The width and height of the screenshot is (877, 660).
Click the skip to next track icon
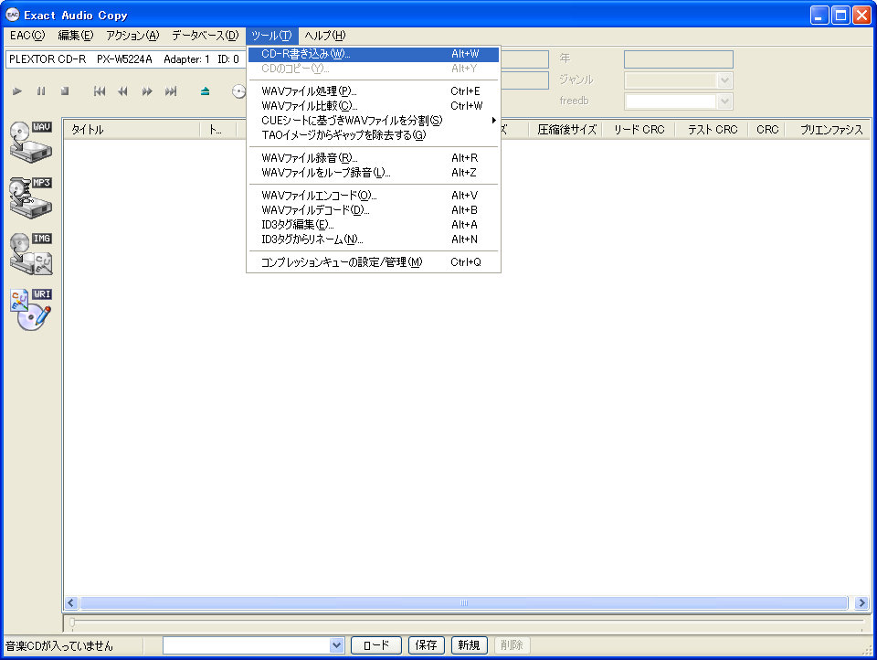click(x=171, y=91)
